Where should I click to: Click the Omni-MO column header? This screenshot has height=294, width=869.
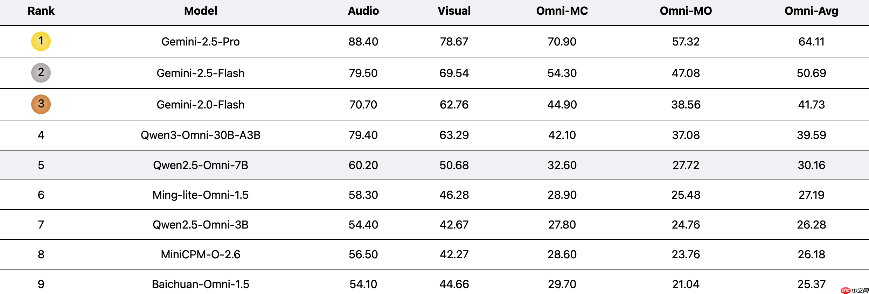(x=686, y=11)
